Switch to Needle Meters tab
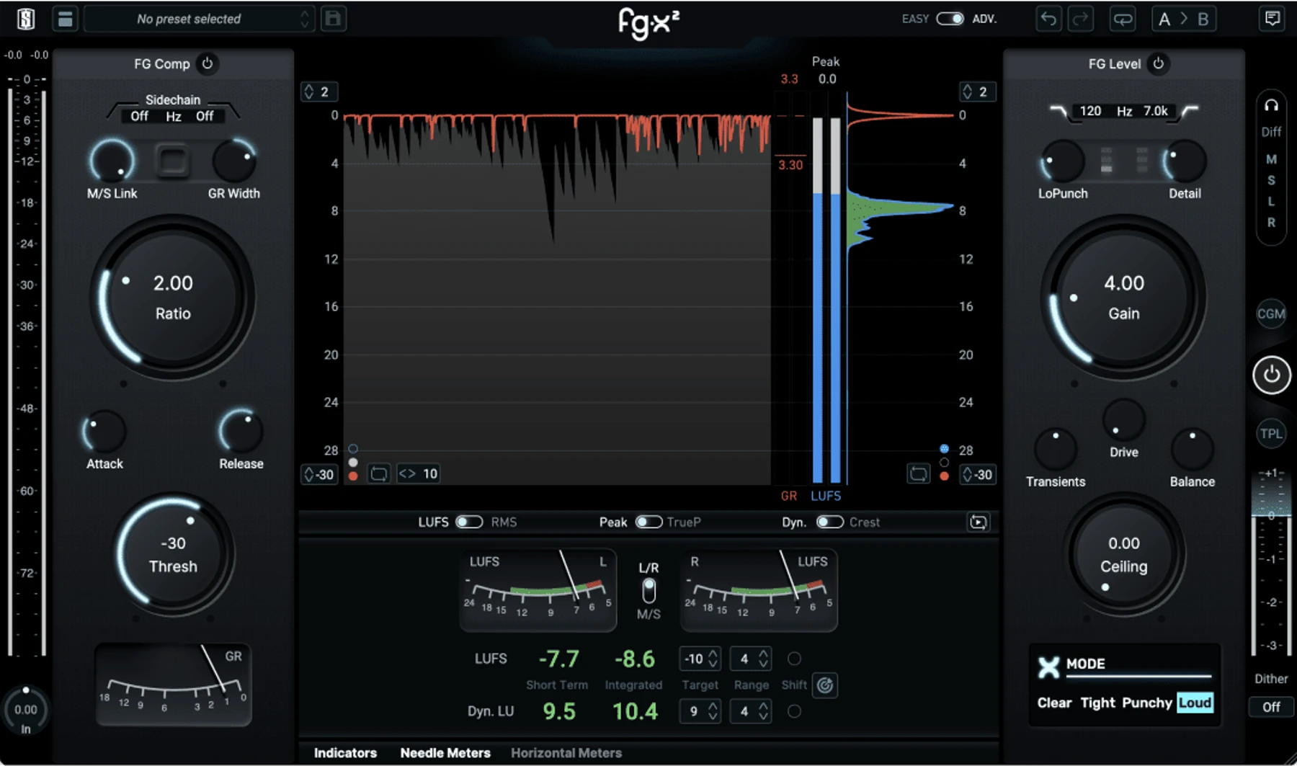The image size is (1297, 766). point(445,753)
